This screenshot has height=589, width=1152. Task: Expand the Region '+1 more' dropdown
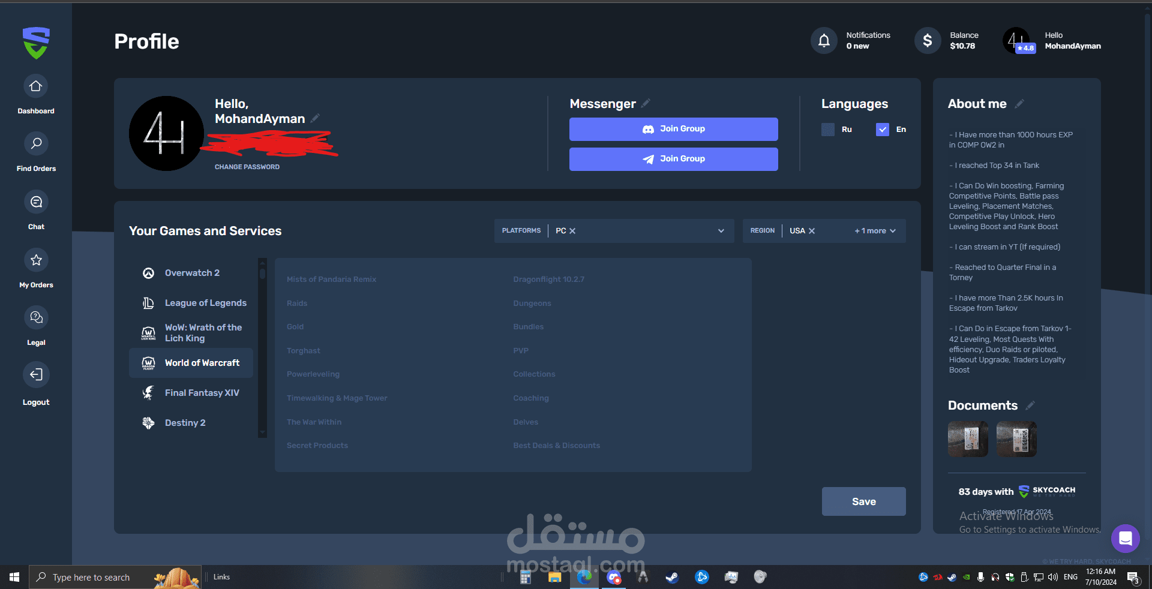coord(875,231)
